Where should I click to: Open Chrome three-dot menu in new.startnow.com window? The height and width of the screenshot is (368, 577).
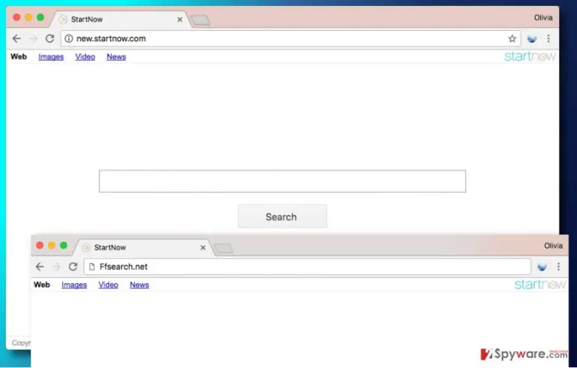(x=548, y=38)
